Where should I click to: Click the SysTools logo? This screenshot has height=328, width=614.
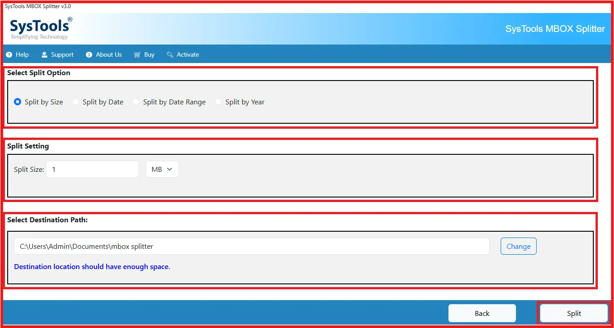40,28
